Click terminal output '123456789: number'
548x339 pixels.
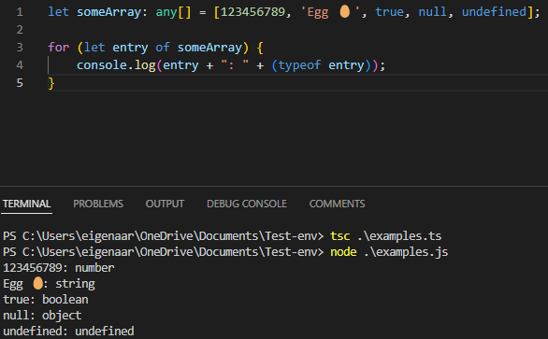tap(59, 268)
